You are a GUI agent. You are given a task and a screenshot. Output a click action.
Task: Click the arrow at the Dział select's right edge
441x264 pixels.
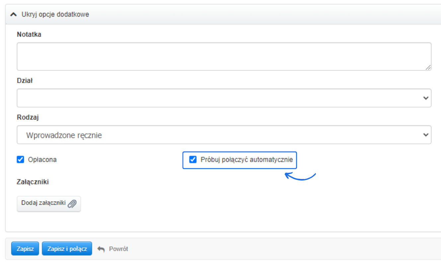tap(426, 98)
